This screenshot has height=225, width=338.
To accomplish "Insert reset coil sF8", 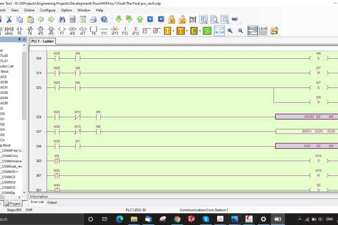I will 72,31.
